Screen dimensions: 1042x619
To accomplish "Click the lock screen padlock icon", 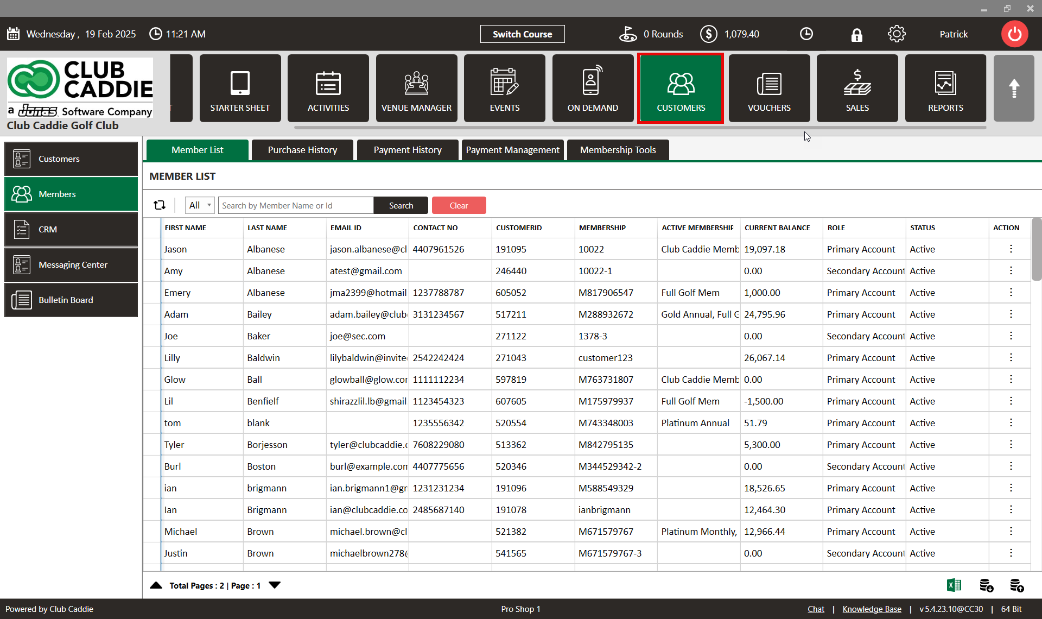I will [856, 35].
